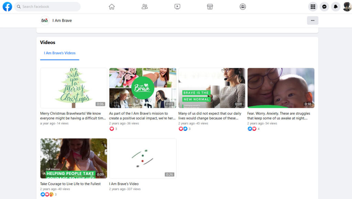Open the Messenger icon
The width and height of the screenshot is (352, 199).
324,7
